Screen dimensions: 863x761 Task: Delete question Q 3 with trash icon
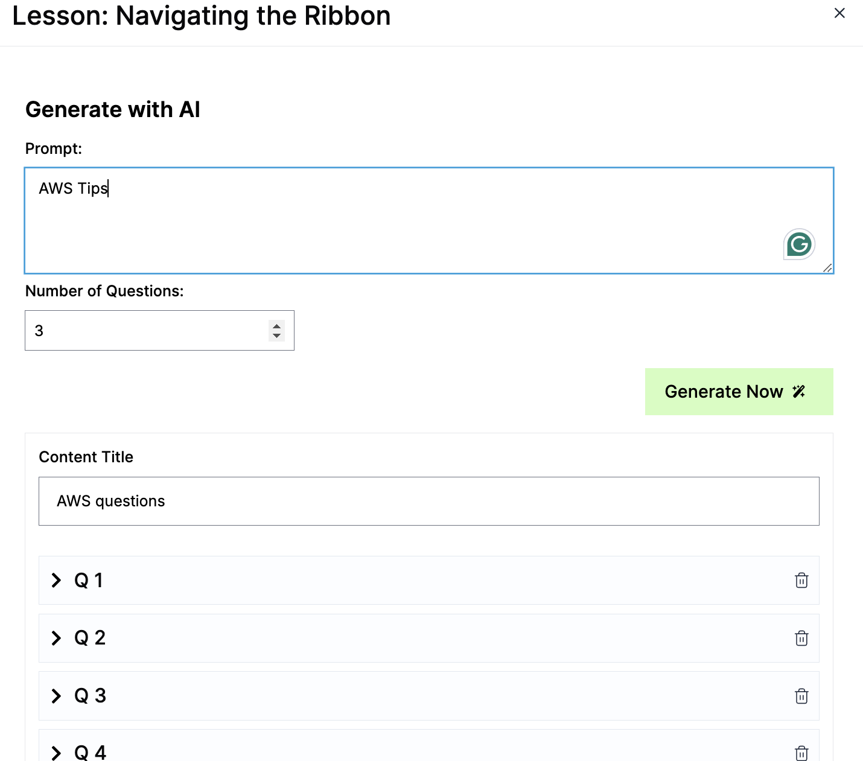pos(801,696)
